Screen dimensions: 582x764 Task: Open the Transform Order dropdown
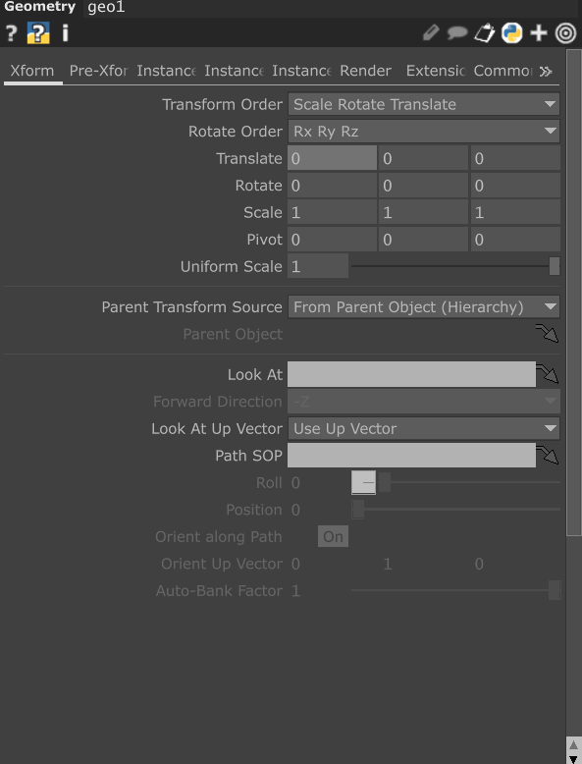424,104
